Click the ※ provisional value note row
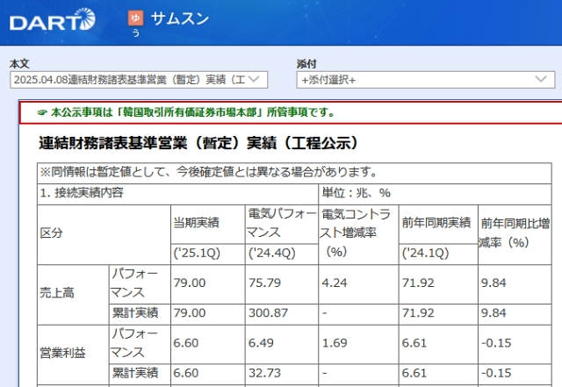The width and height of the screenshot is (562, 387). tap(208, 171)
